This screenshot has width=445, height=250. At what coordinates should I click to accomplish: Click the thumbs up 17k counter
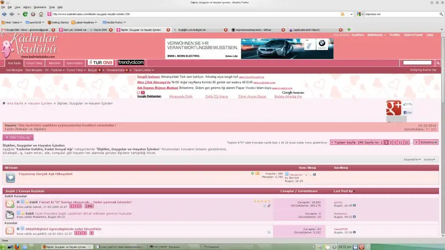coord(408,104)
